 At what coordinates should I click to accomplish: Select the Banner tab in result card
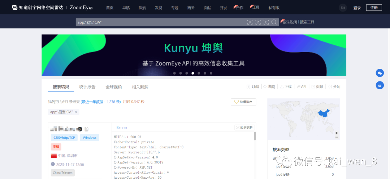coord(122,127)
